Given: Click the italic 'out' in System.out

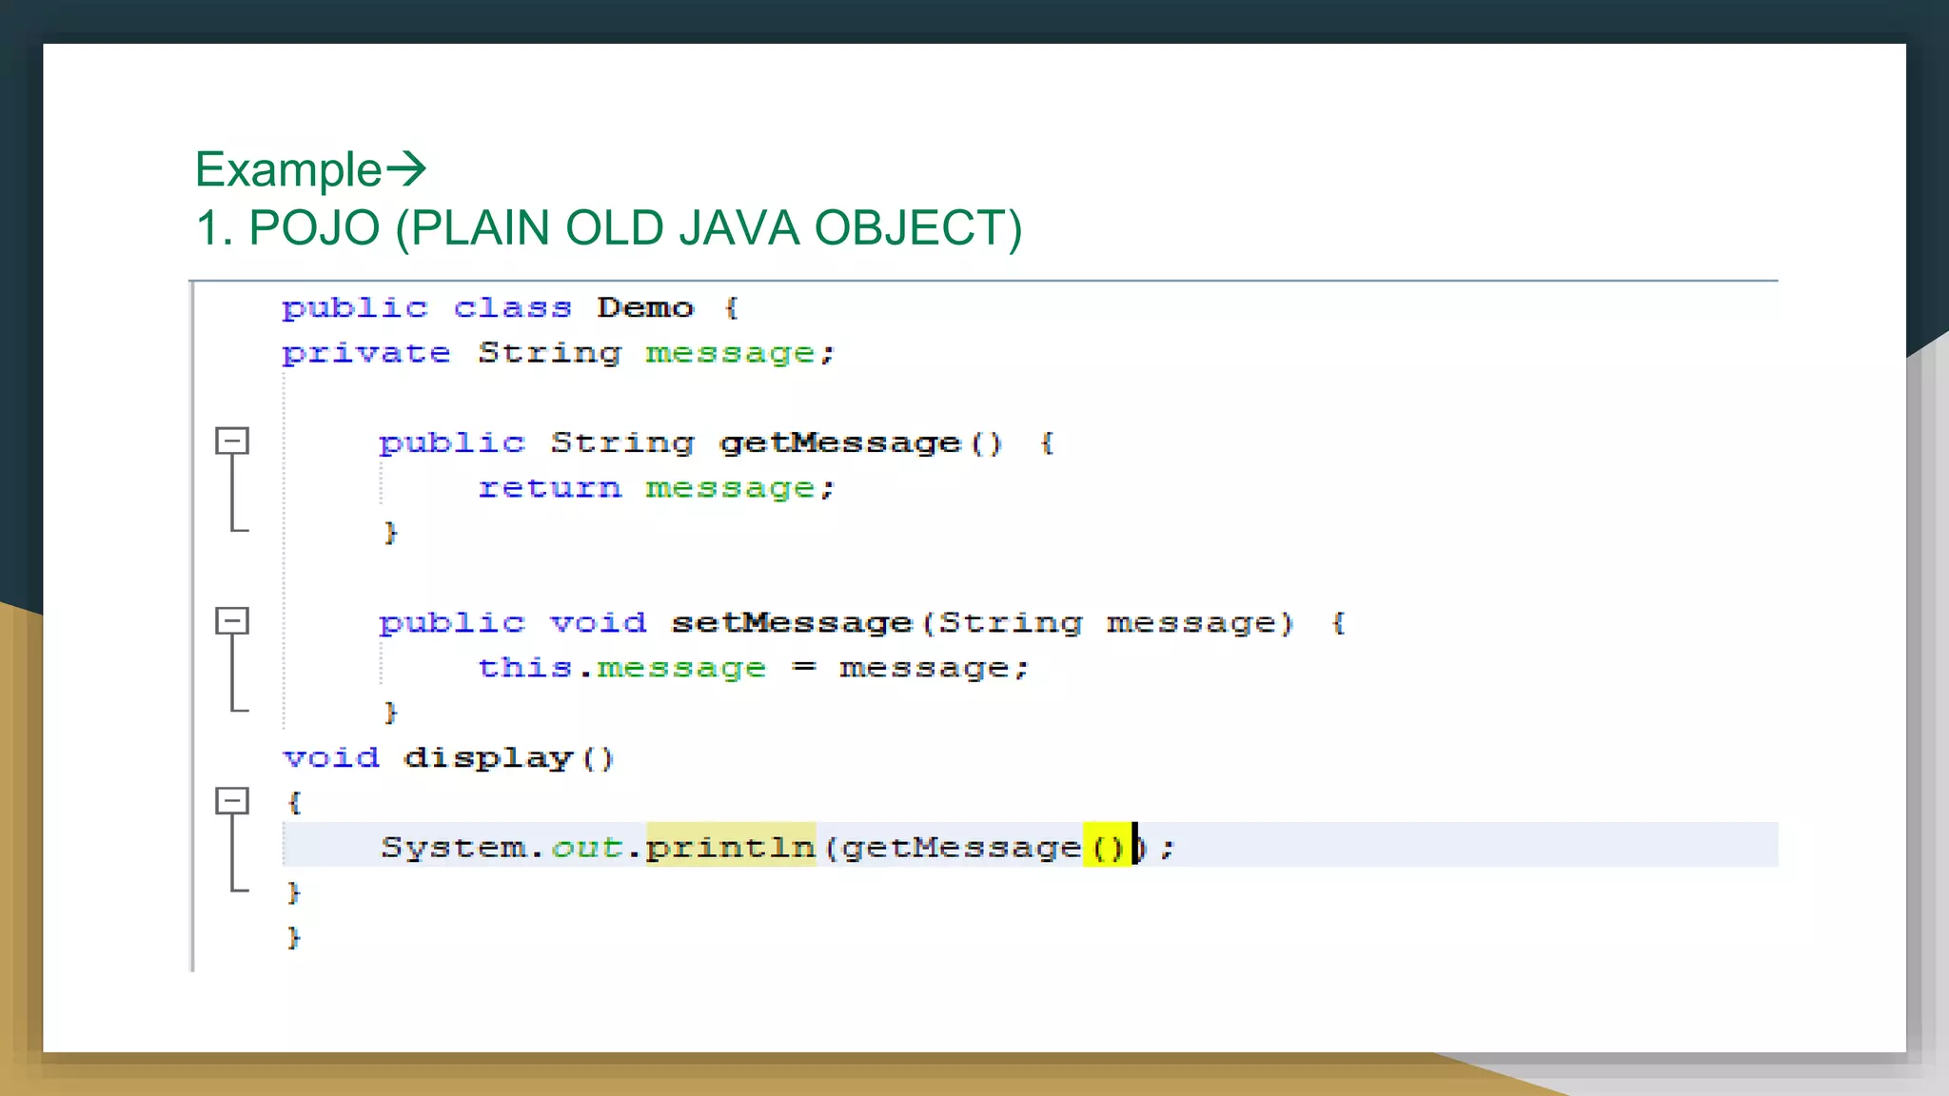Looking at the screenshot, I should coord(586,847).
